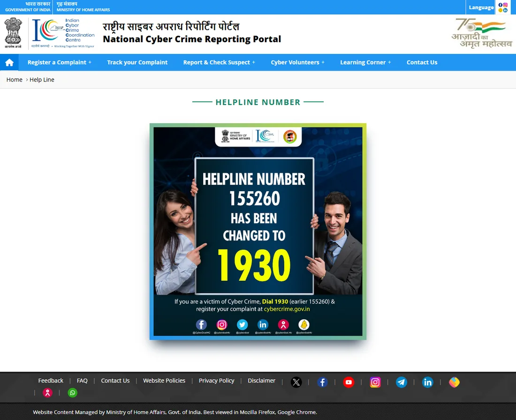Screen dimensions: 516x420
Task: Click Government of India header text
Action: pos(28,10)
